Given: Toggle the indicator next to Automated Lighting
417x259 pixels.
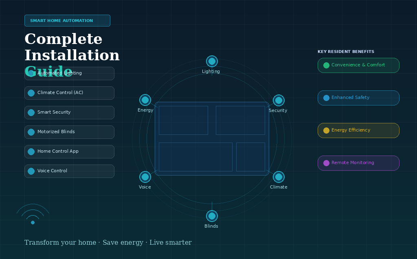Looking at the screenshot, I should (x=31, y=73).
